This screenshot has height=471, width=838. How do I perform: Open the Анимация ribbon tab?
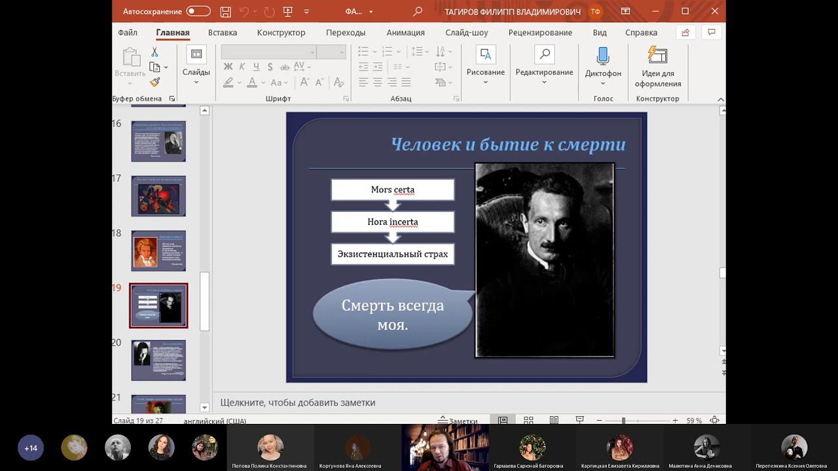[405, 33]
